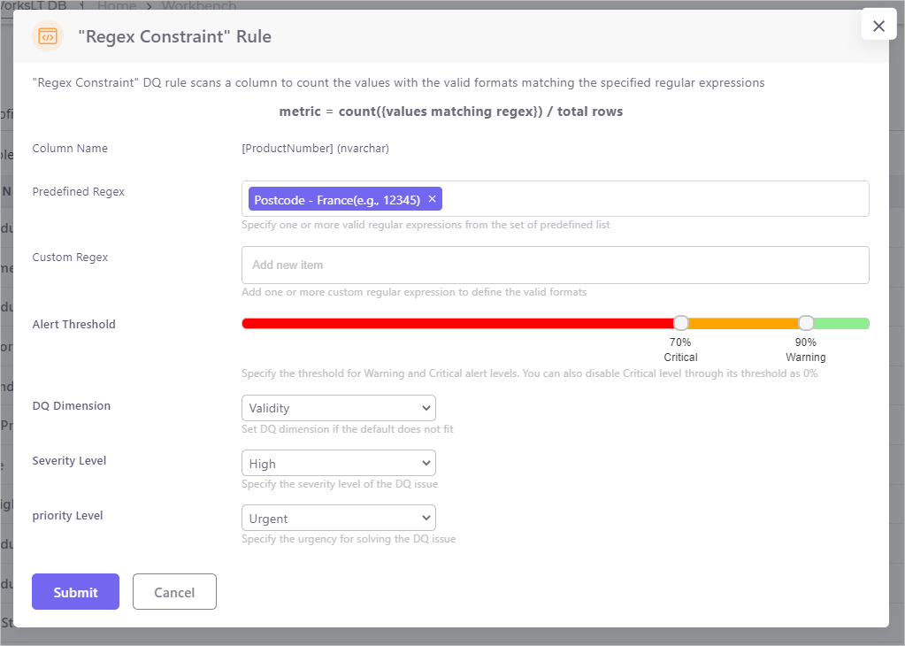
Task: Click the 70% Critical threshold handle
Action: coord(680,323)
